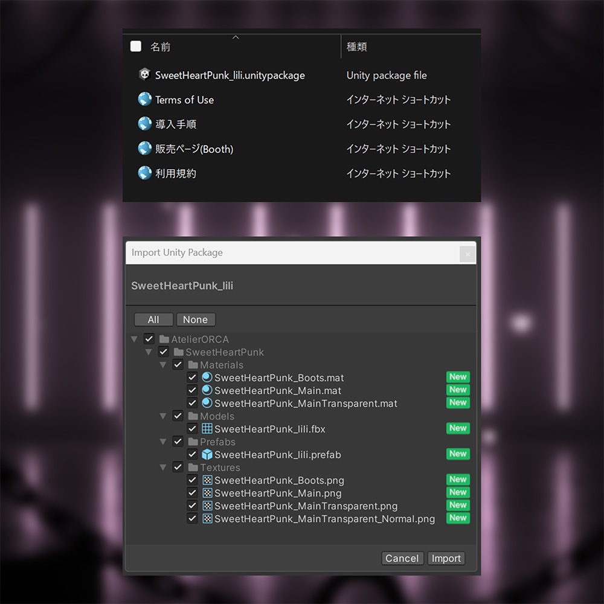604x604 pixels.
Task: Select the 販売ページ(Booth) shortcut
Action: coord(194,149)
